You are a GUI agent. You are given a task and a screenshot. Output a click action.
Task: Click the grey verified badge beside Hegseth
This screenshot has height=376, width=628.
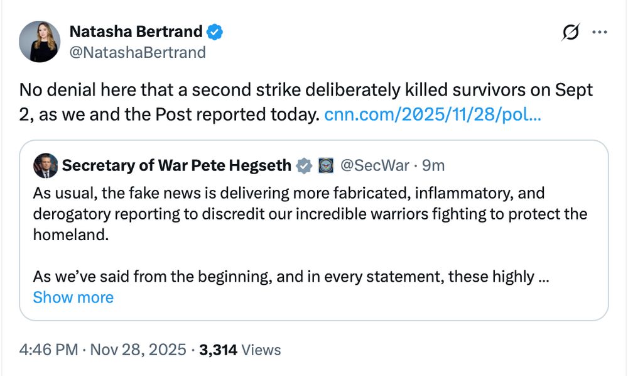click(x=304, y=165)
